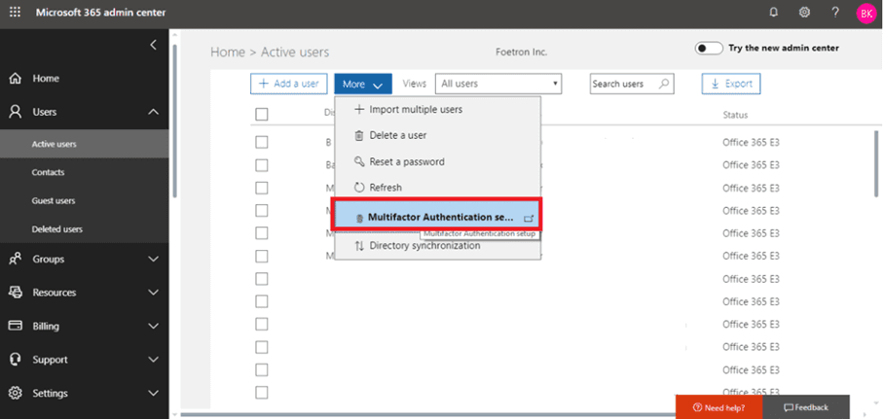The height and width of the screenshot is (419, 884).
Task: Click the Resources printer icon in sidebar
Action: click(x=16, y=293)
